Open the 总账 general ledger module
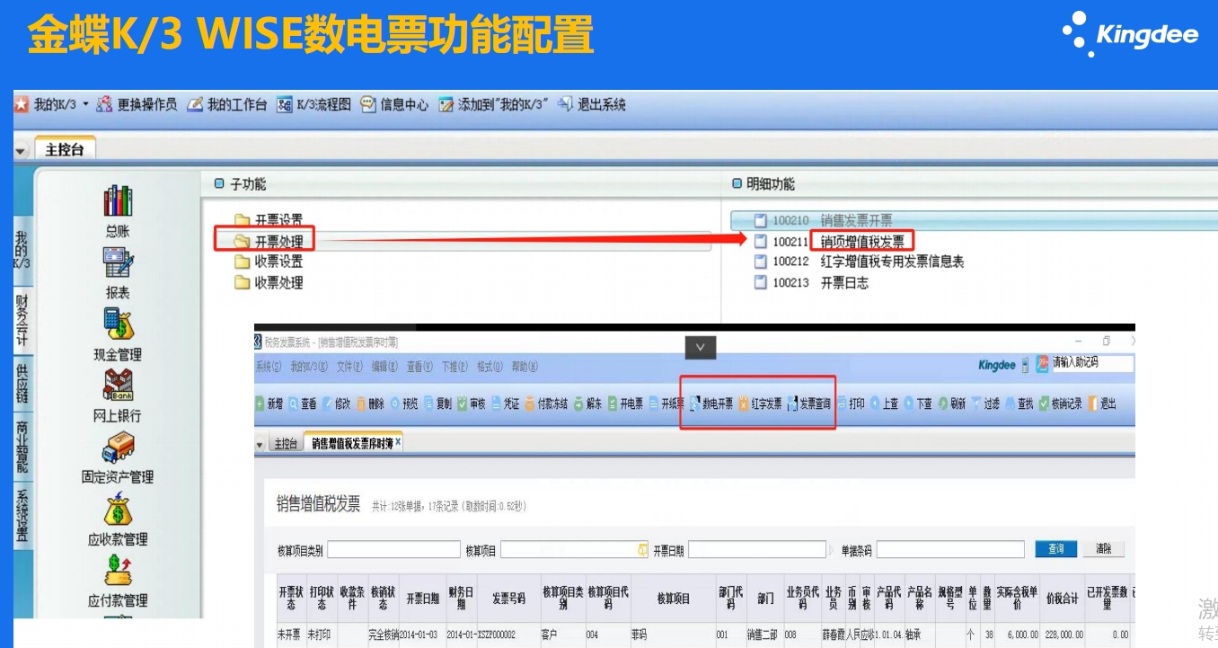 pos(118,212)
